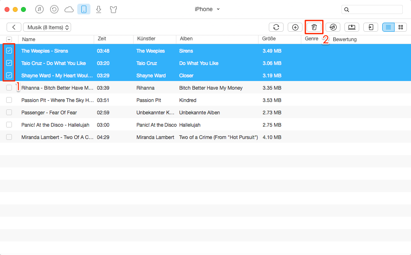Sort by the Größe column header
411x255 pixels.
pyautogui.click(x=269, y=39)
